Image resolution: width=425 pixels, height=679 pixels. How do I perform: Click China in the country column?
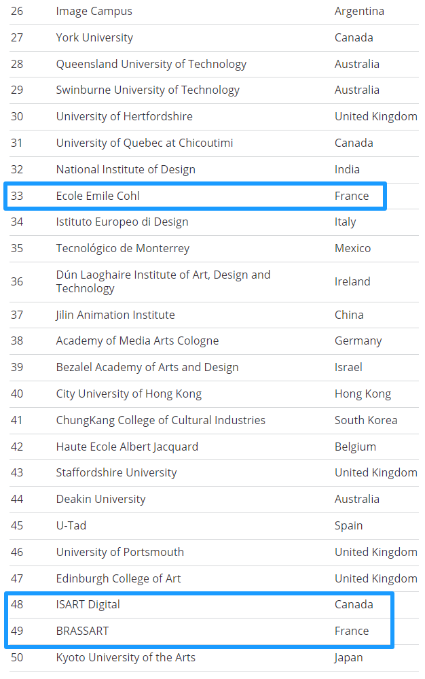tap(349, 315)
